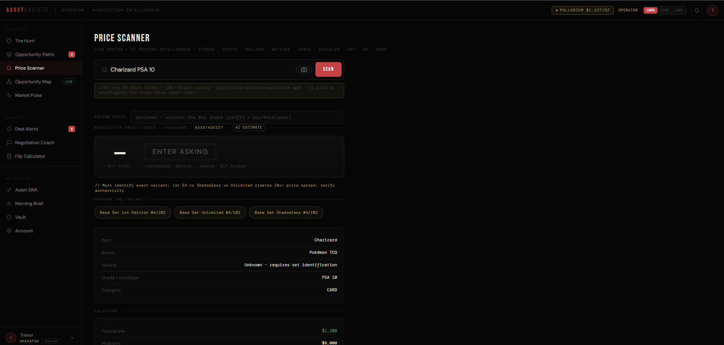Click the AI ESTIMATE pill

click(249, 127)
